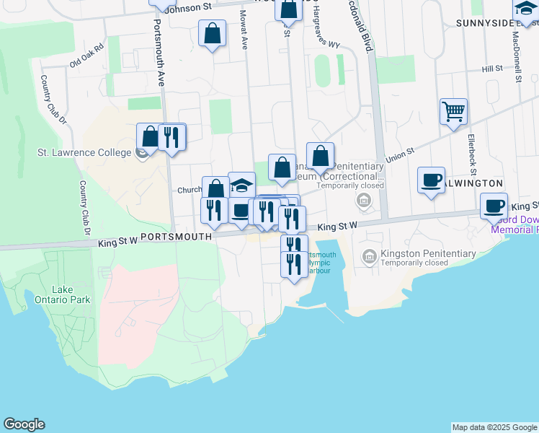This screenshot has height=433, width=539.
Task: Click the Lake Ontario Park label
Action: click(62, 294)
